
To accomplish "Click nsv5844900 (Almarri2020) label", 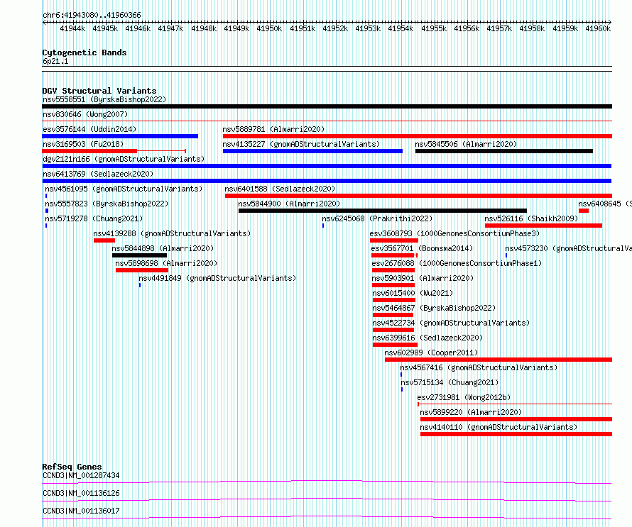I will pos(289,204).
